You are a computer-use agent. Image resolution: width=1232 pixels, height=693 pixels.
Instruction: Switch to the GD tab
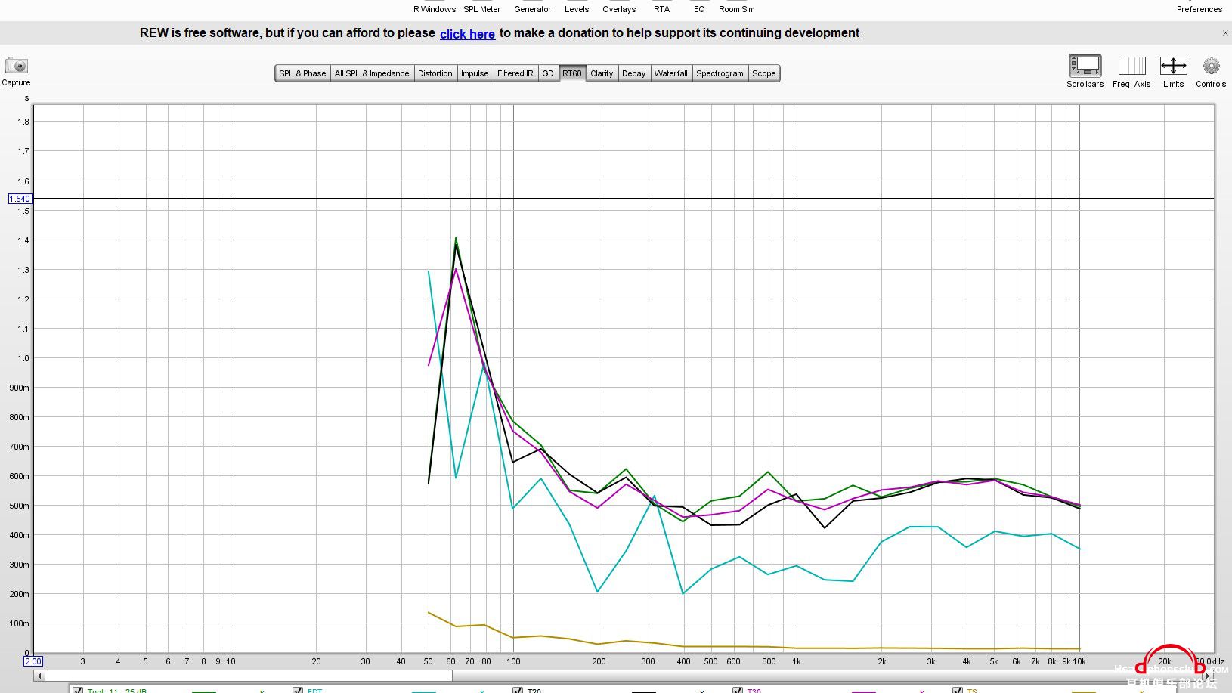548,73
